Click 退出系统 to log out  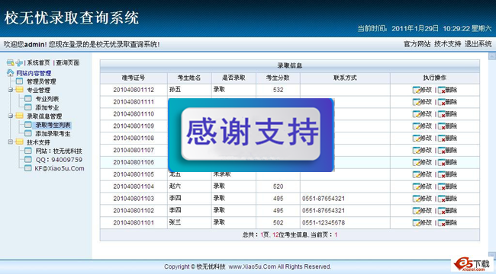click(478, 44)
